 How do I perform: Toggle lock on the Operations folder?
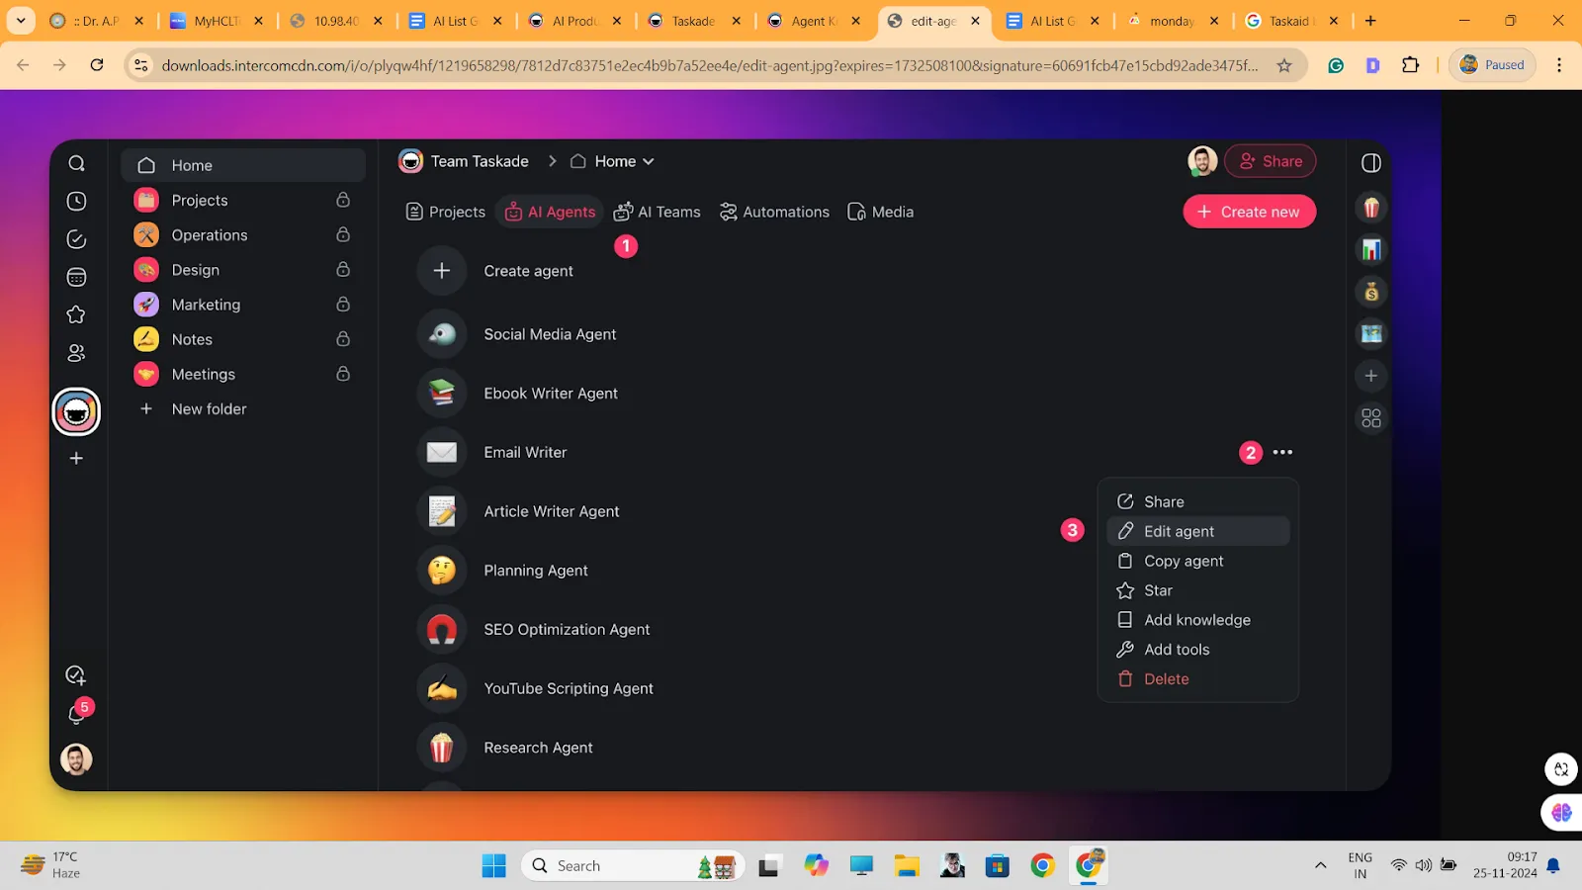(343, 235)
